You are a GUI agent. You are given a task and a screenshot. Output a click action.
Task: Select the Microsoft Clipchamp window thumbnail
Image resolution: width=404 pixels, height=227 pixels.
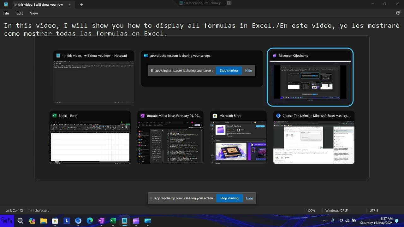[x=310, y=77]
